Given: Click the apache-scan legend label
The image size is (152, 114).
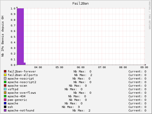Looking at the screenshot, I should point(17,86).
